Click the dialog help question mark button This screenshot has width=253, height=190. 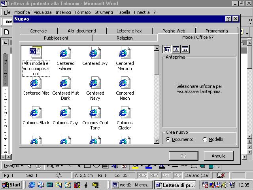pyautogui.click(x=228, y=19)
